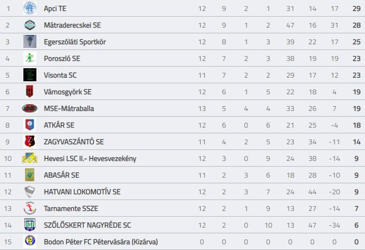Open the ATKÁR SE shield icon
The width and height of the screenshot is (365, 250).
click(30, 125)
